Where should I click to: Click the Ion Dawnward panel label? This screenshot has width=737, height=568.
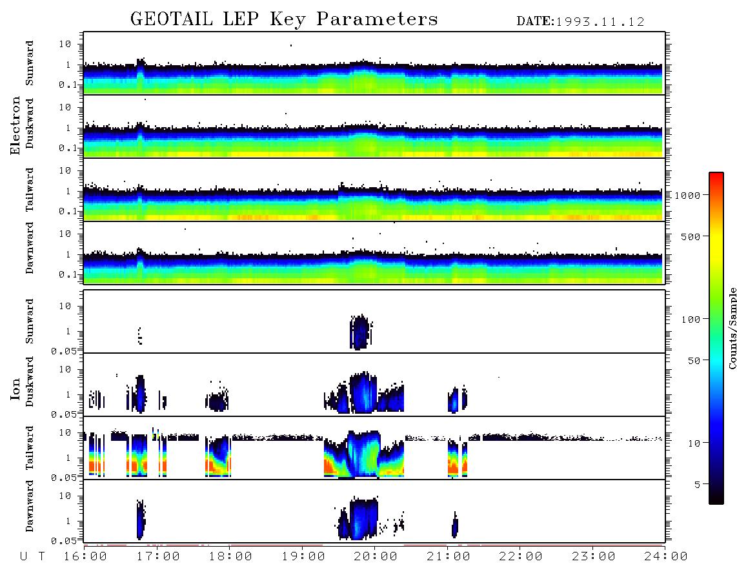click(x=30, y=506)
